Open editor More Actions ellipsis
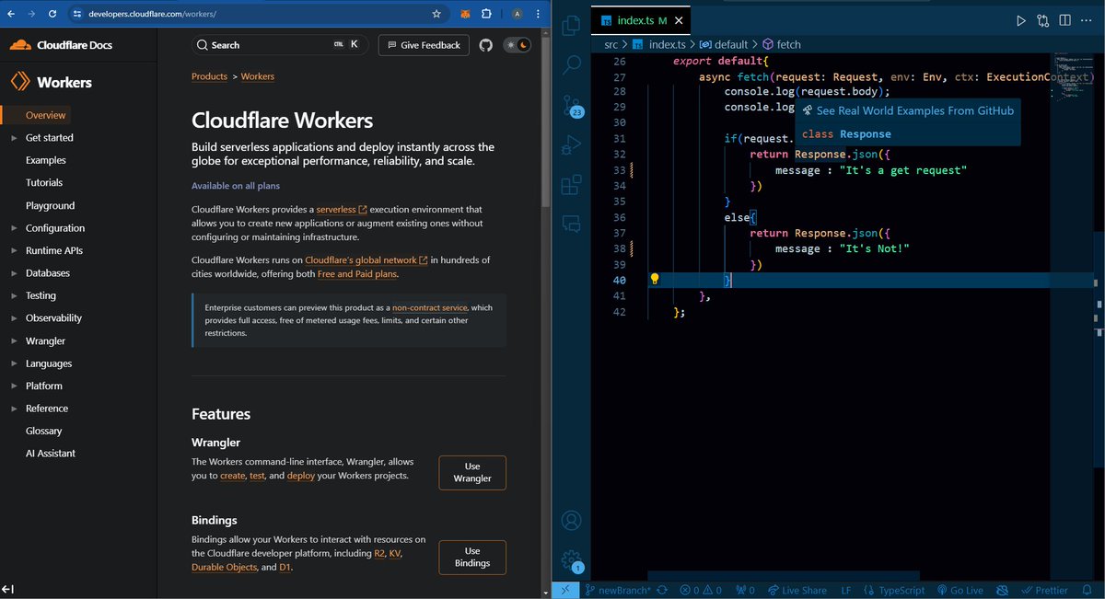The height and width of the screenshot is (599, 1105). pyautogui.click(x=1087, y=20)
